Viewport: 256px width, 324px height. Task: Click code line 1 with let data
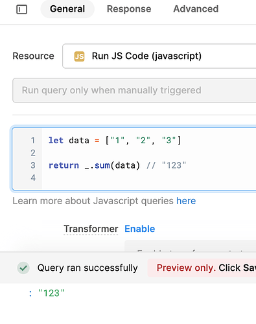(x=115, y=141)
